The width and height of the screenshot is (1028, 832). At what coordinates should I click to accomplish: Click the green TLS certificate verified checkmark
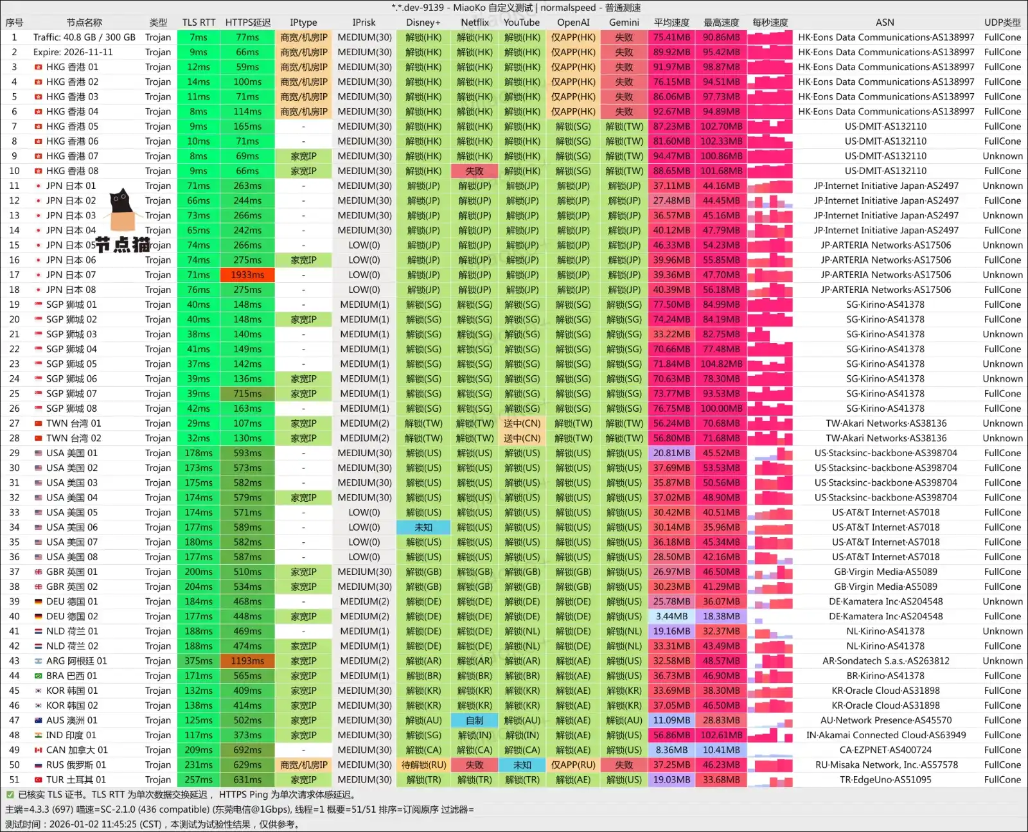point(10,795)
